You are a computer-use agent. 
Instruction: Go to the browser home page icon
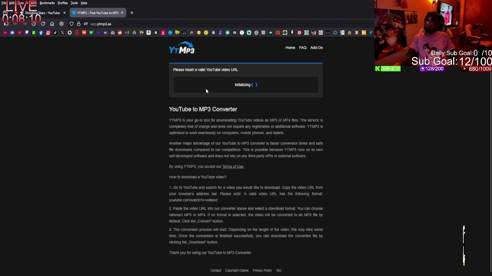(52, 24)
